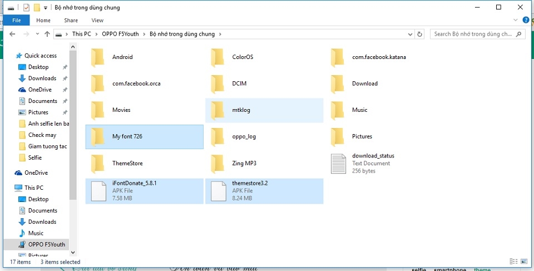Open the Home ribbon tab

[43, 21]
